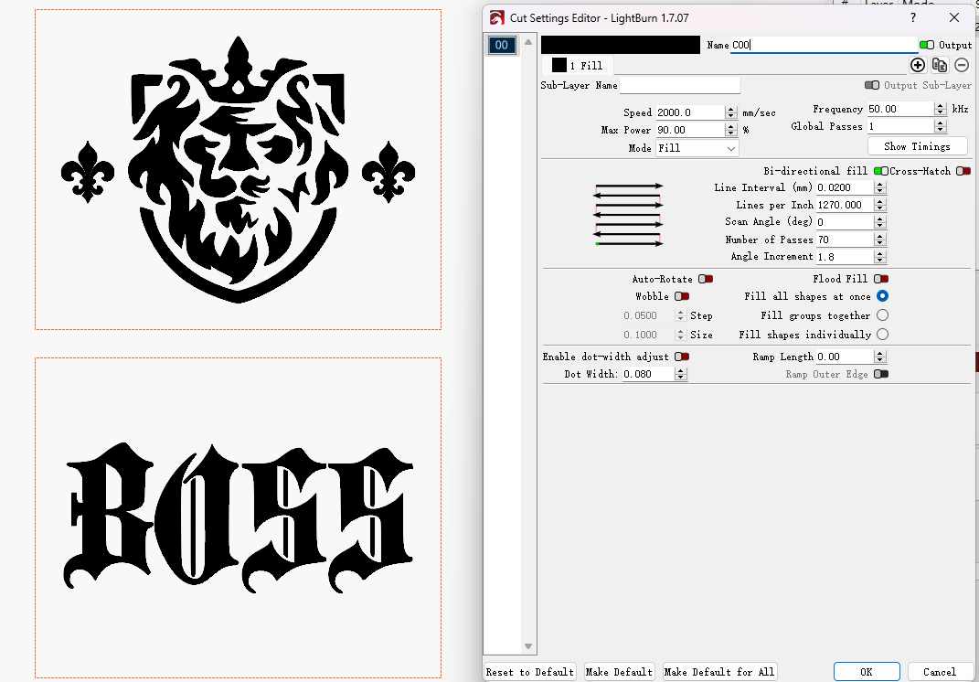979x682 pixels.
Task: Click the black layer color bar
Action: (x=620, y=45)
